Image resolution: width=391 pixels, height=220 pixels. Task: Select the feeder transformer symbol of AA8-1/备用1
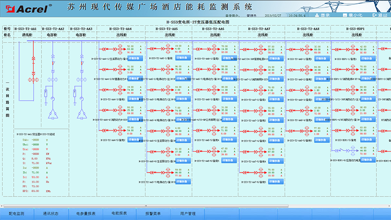coord(307,49)
